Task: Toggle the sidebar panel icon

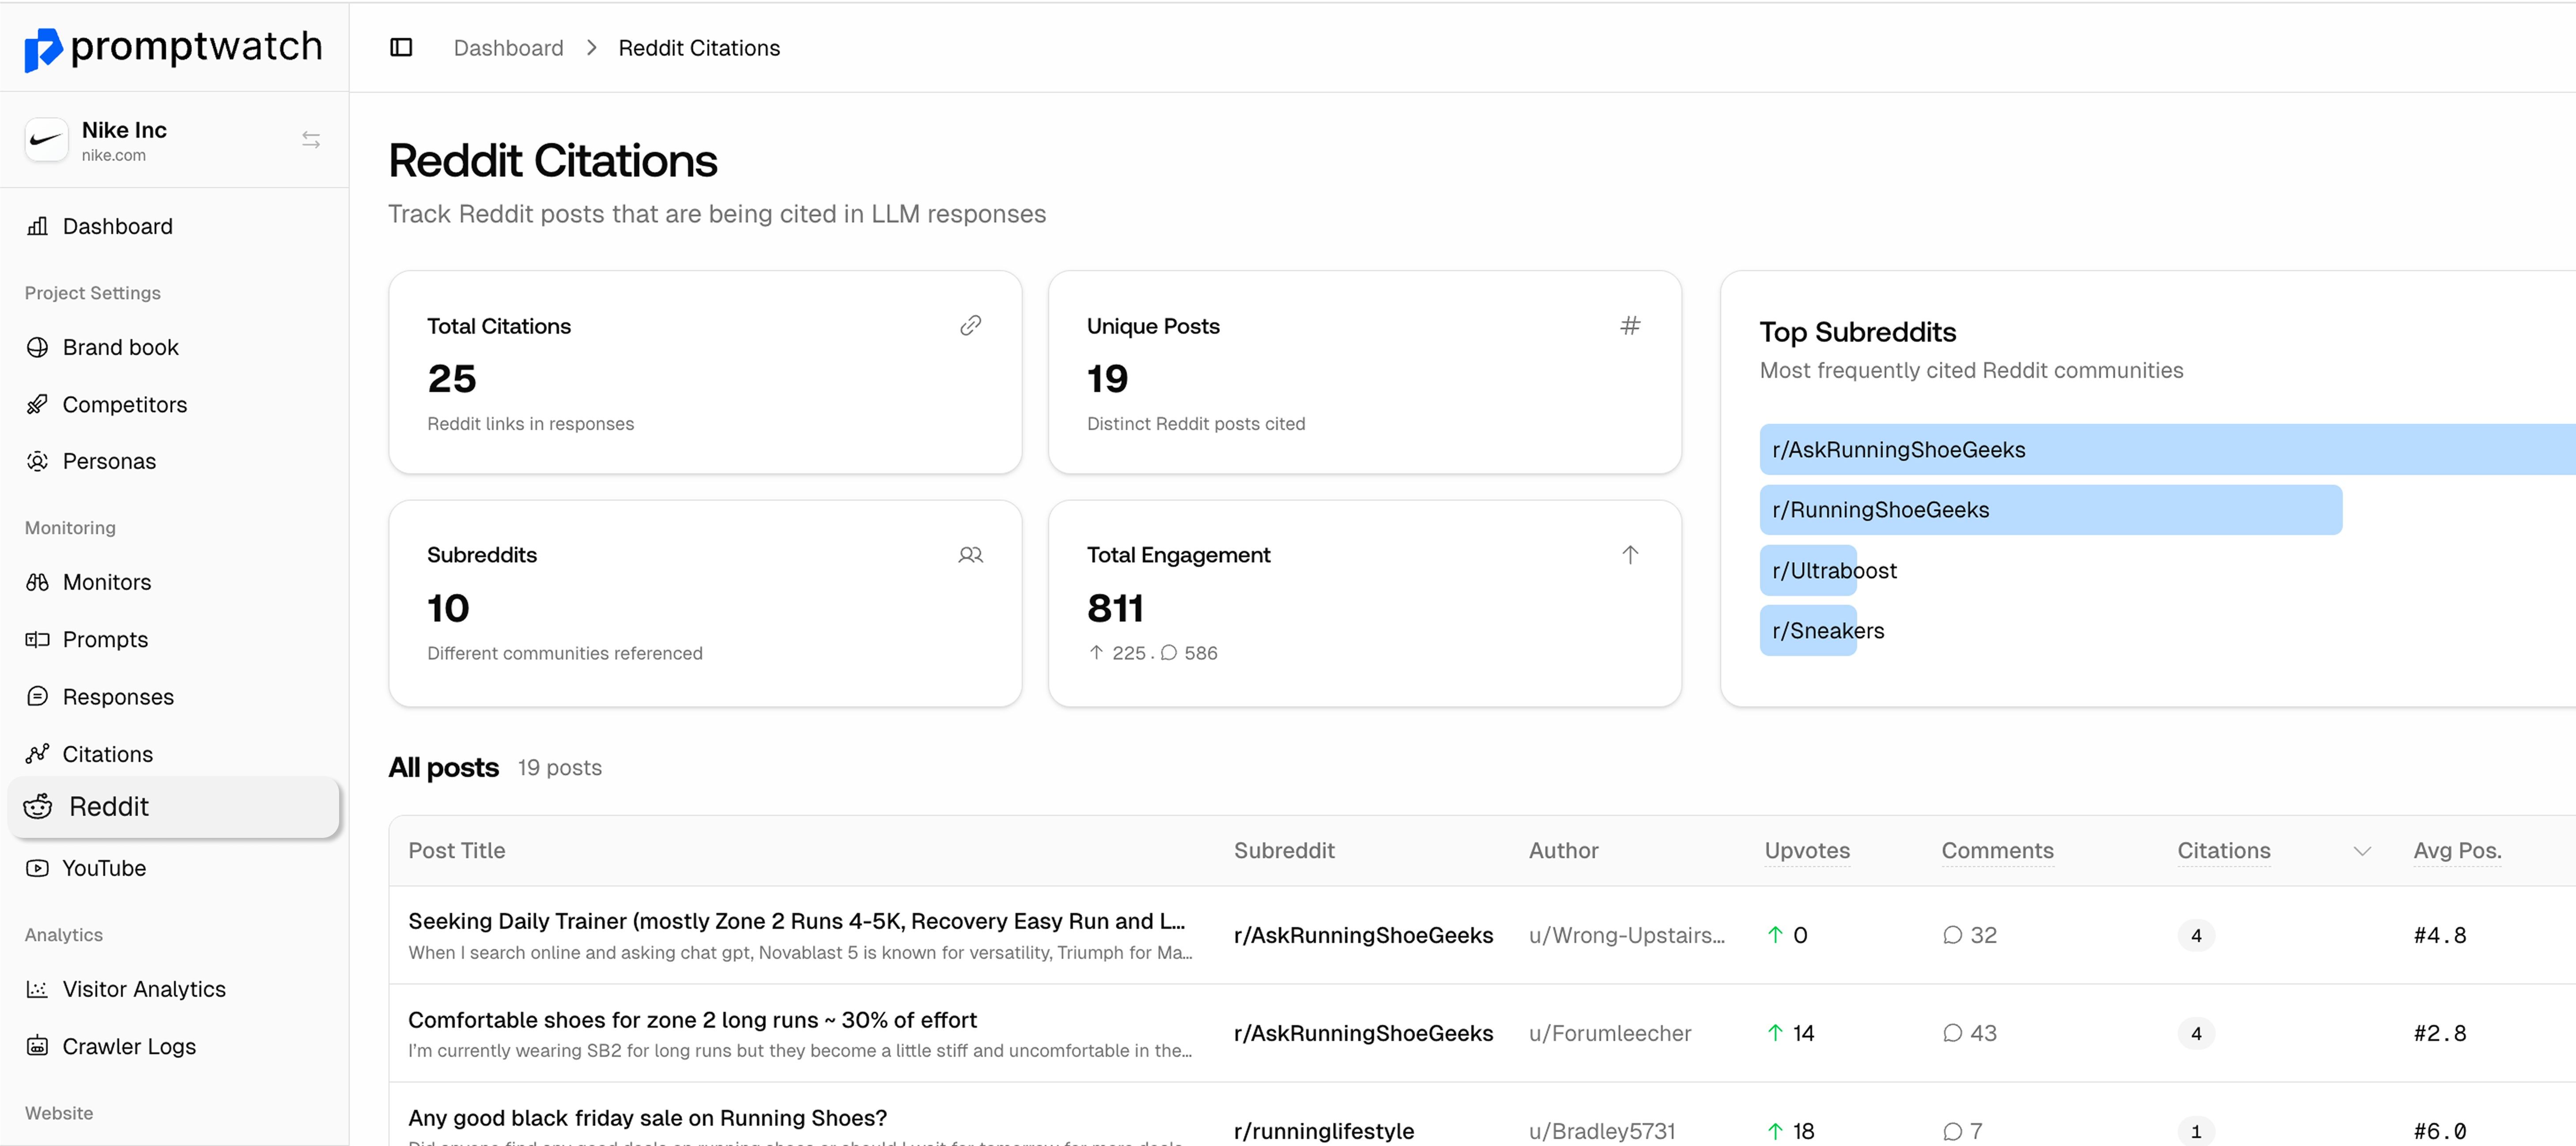Action: (401, 48)
